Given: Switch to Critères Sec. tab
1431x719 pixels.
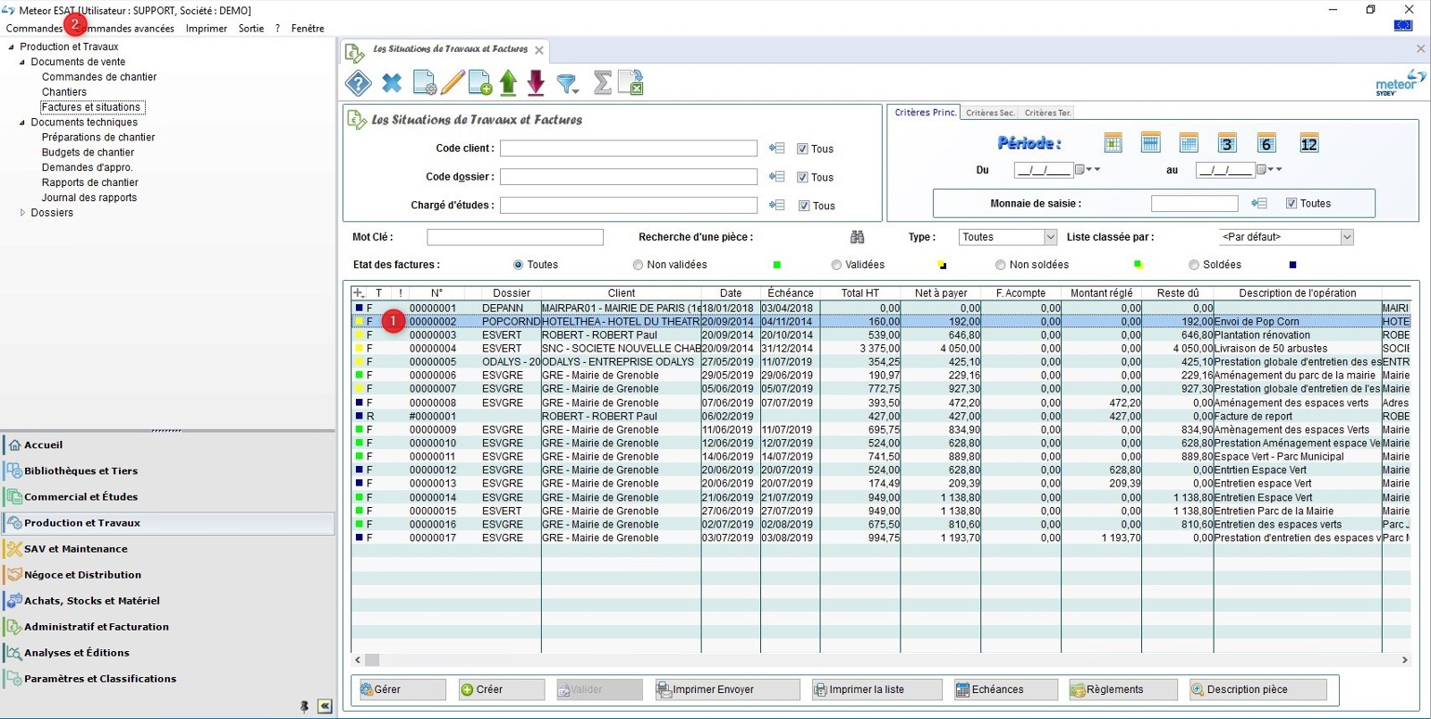Looking at the screenshot, I should (x=990, y=113).
